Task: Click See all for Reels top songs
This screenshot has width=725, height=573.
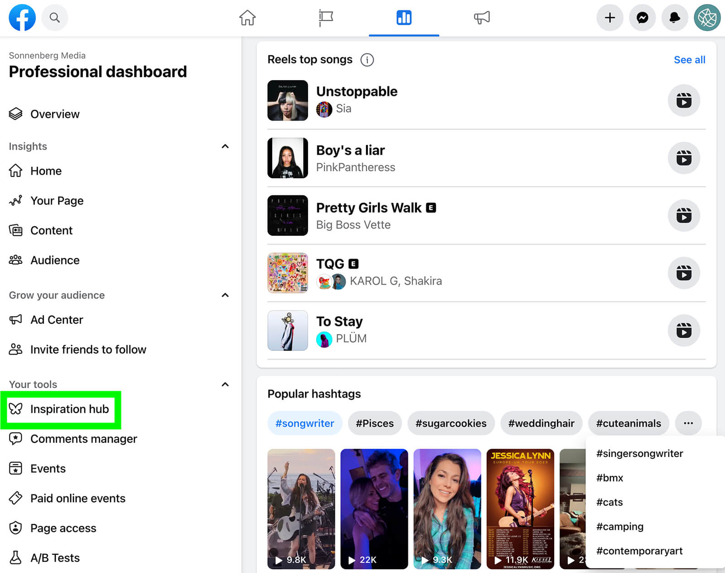Action: [689, 60]
